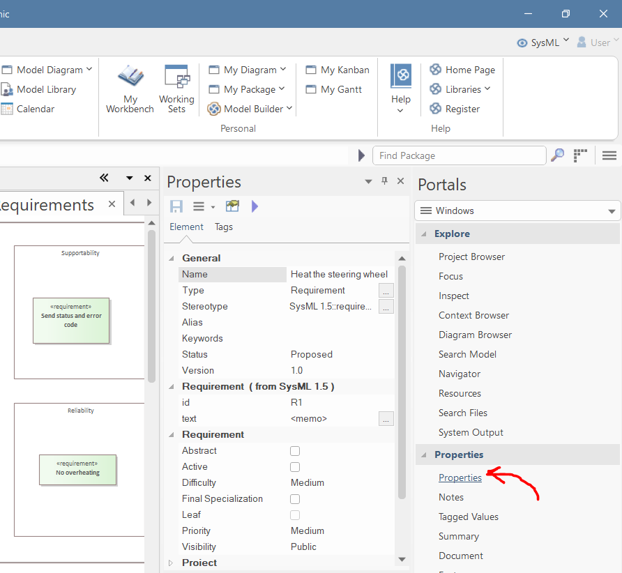Click the Model Builder icon

[x=213, y=109]
